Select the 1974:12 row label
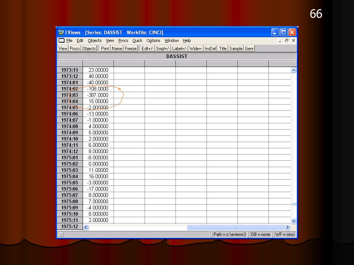The image size is (354, 265). (70, 151)
